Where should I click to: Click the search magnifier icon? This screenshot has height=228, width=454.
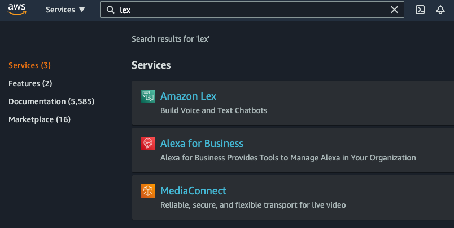(110, 10)
